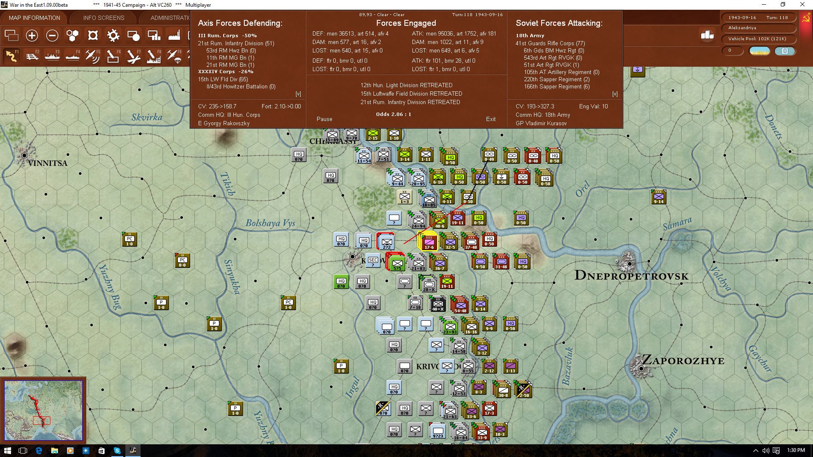
Task: Expand Axis defending forces list arrow
Action: (x=298, y=94)
